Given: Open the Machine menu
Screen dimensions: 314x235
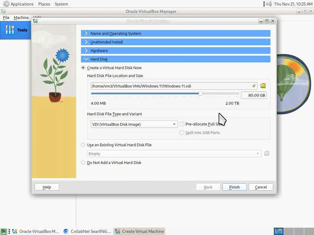Looking at the screenshot, I should (21, 17).
